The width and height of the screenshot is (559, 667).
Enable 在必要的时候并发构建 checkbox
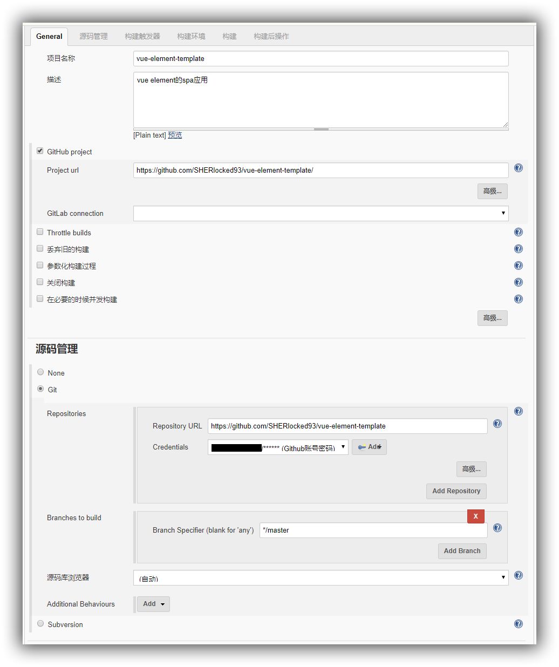point(40,298)
